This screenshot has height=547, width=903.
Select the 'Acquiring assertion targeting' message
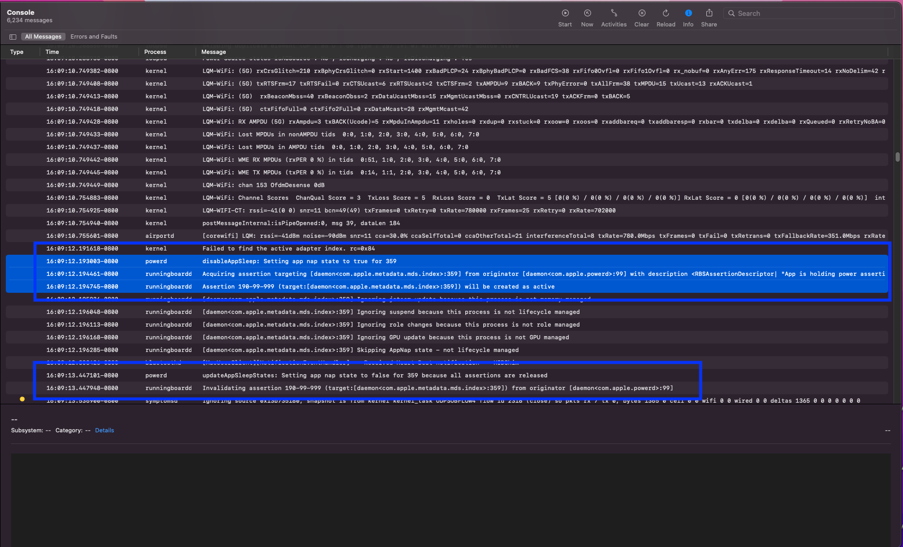point(543,274)
